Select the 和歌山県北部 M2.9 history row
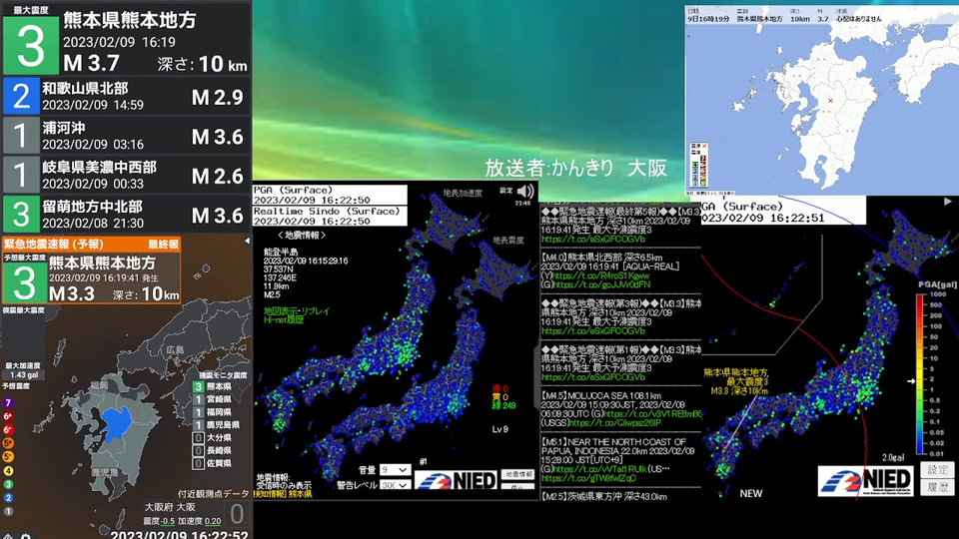The image size is (959, 539). (x=126, y=96)
